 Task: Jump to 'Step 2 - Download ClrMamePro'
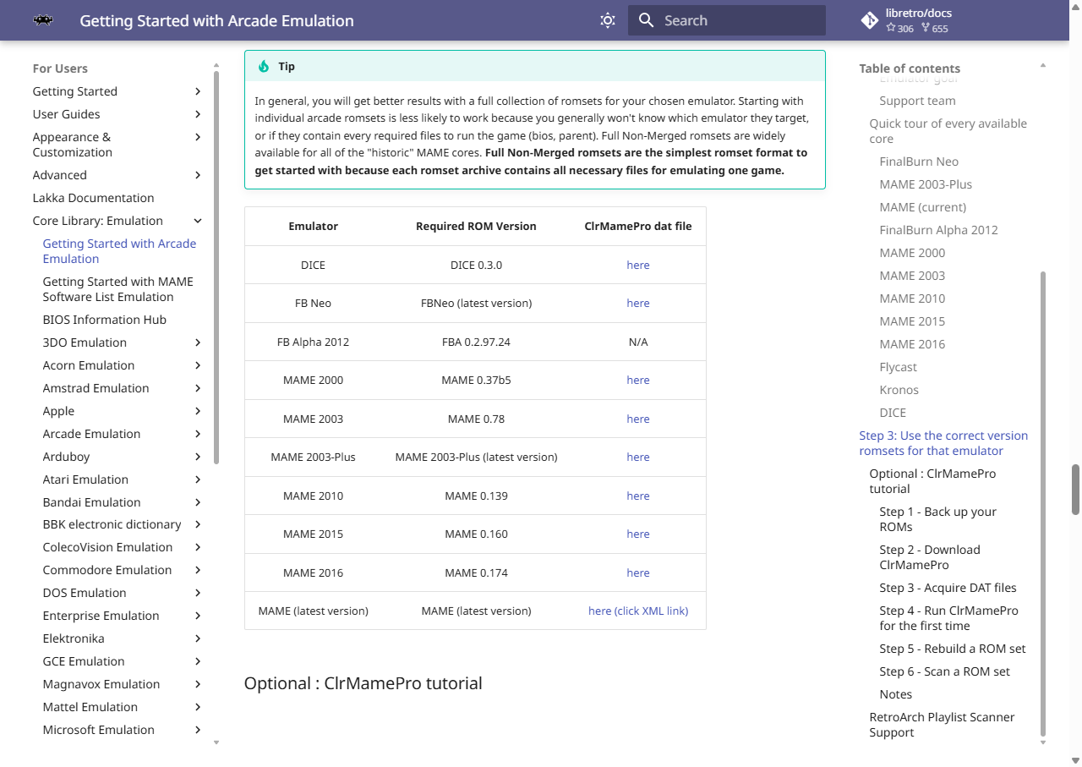(x=929, y=557)
